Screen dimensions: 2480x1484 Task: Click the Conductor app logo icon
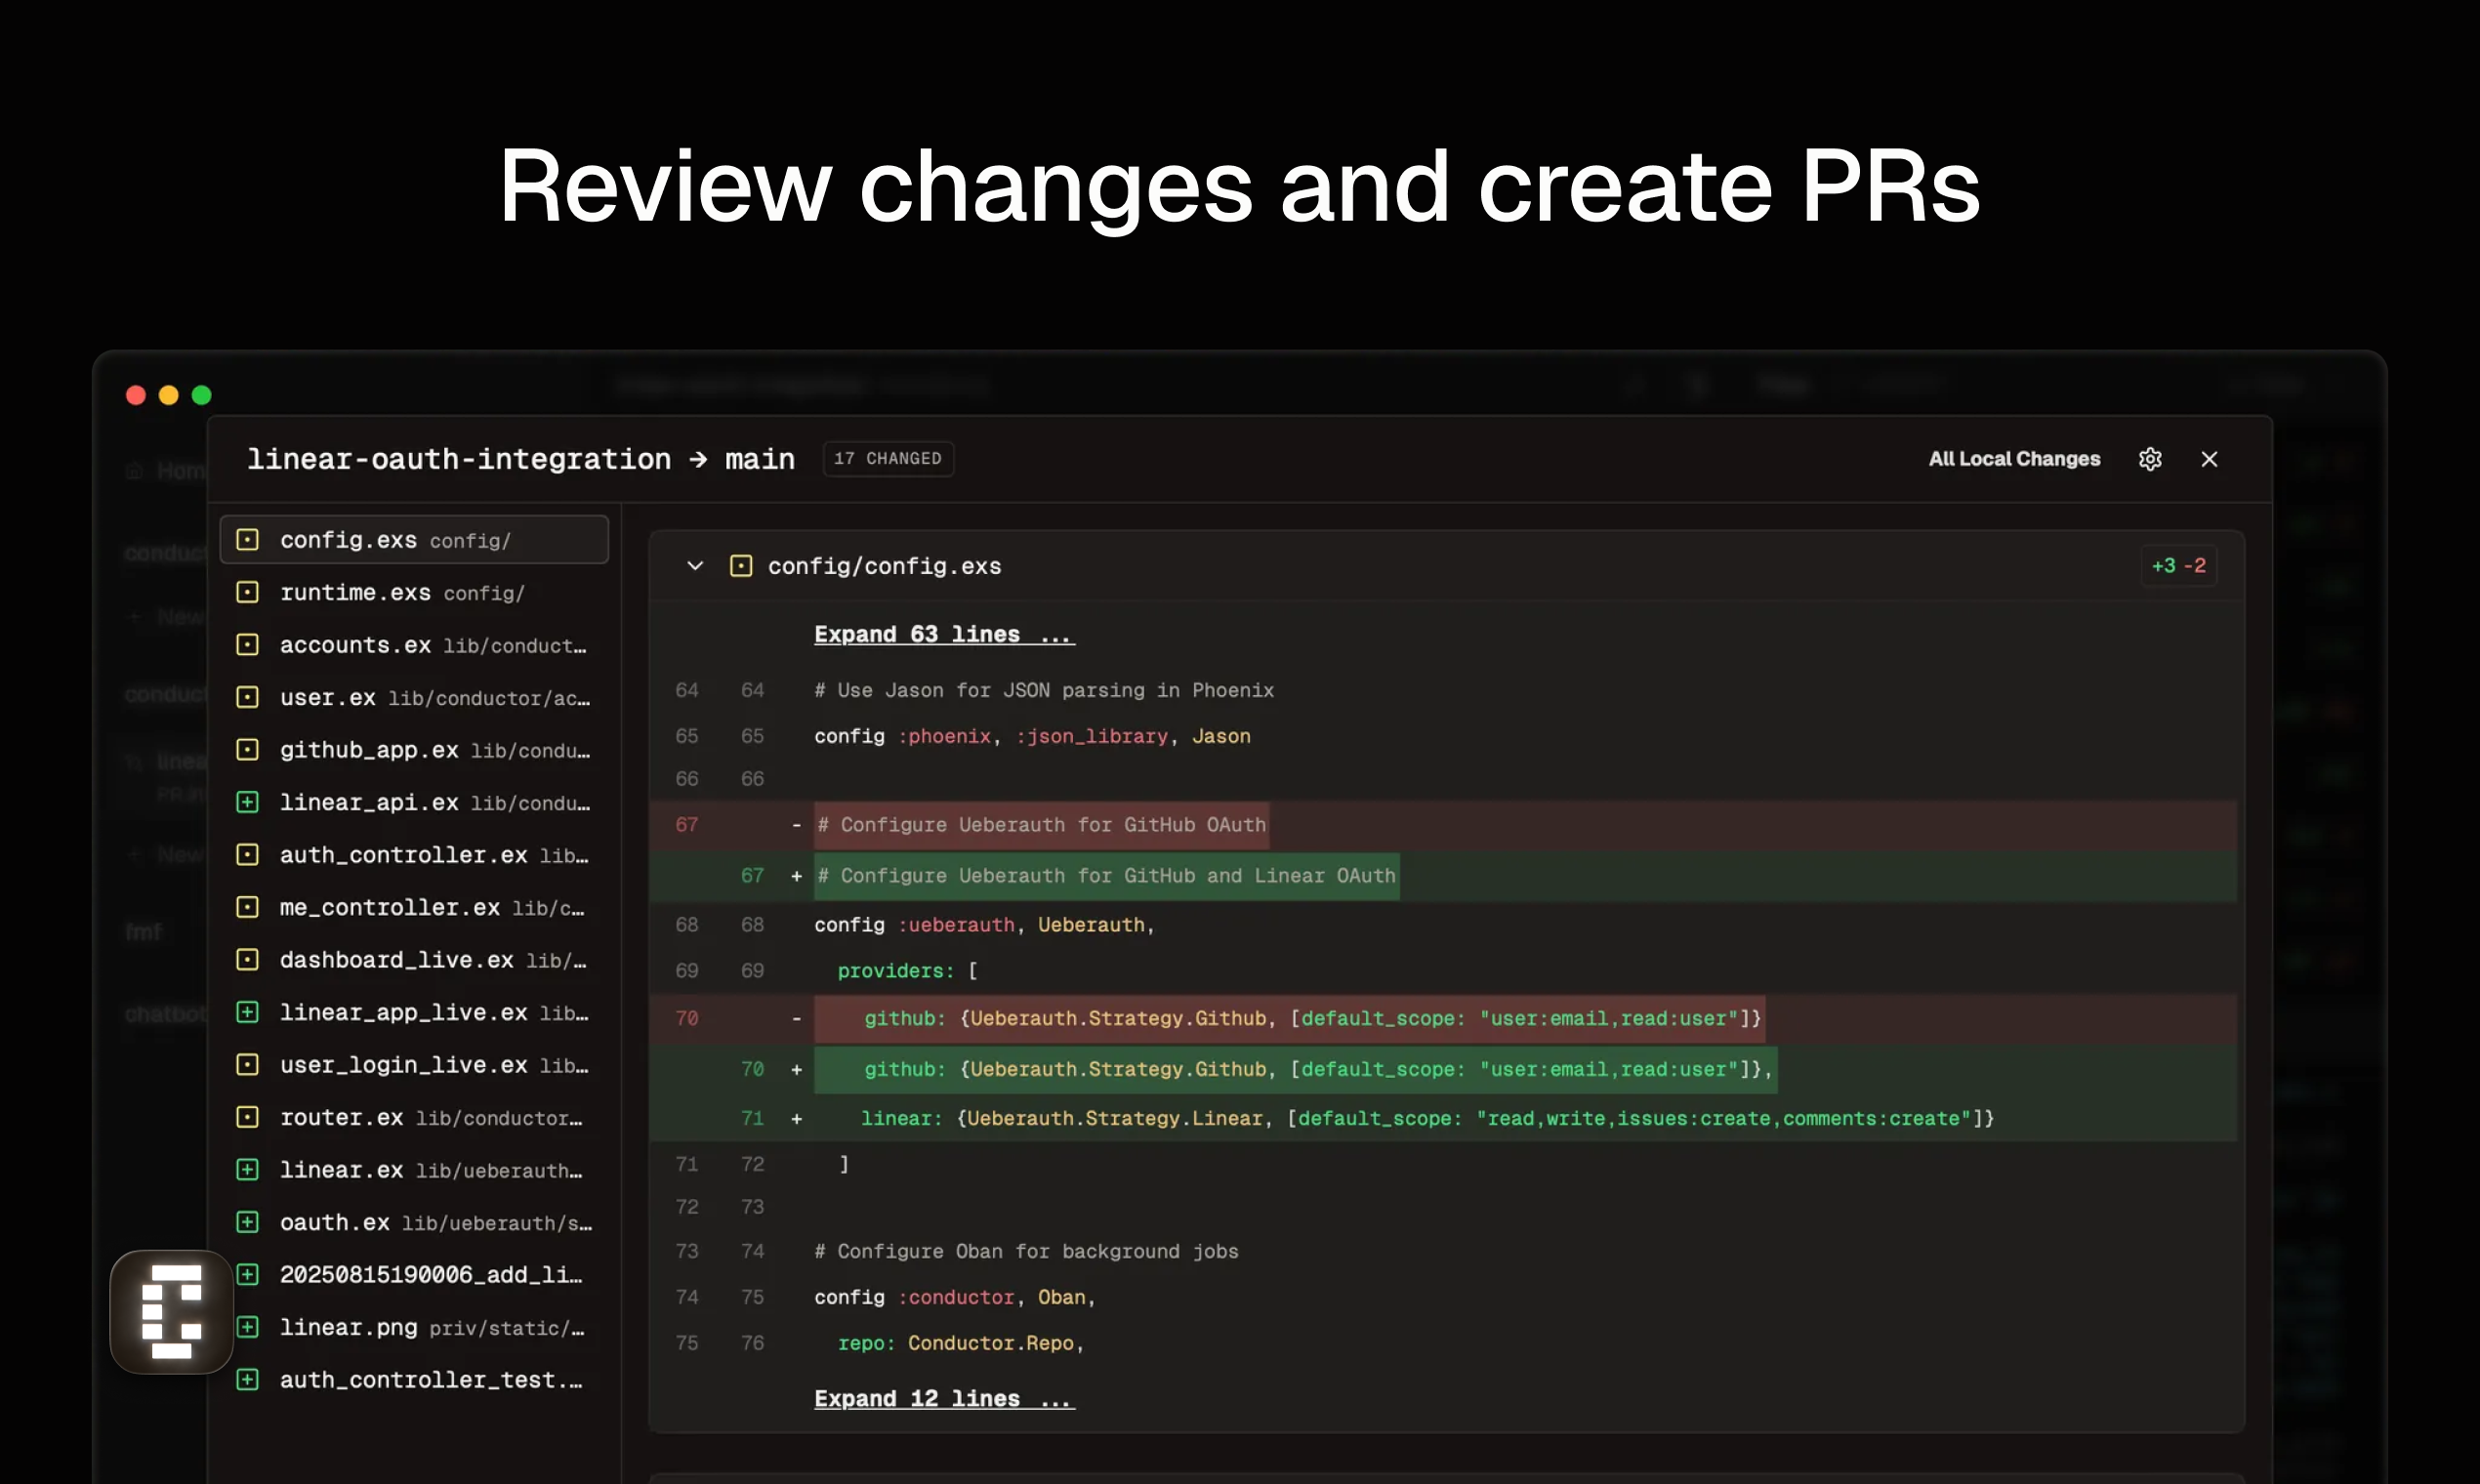click(171, 1311)
